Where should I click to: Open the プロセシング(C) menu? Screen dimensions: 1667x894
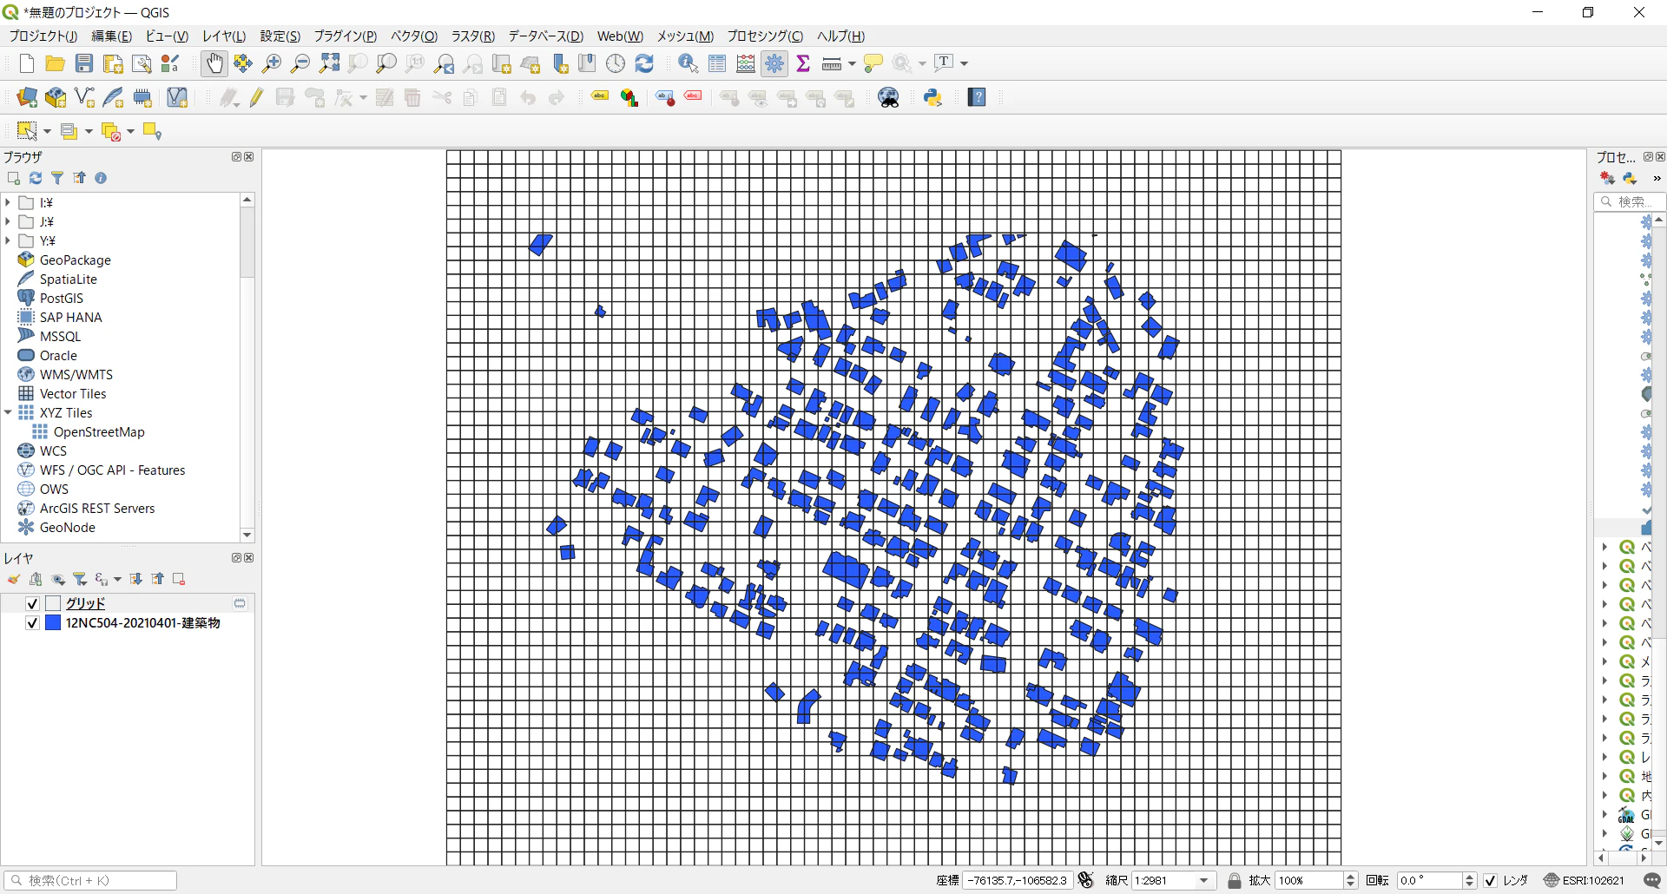coord(765,36)
